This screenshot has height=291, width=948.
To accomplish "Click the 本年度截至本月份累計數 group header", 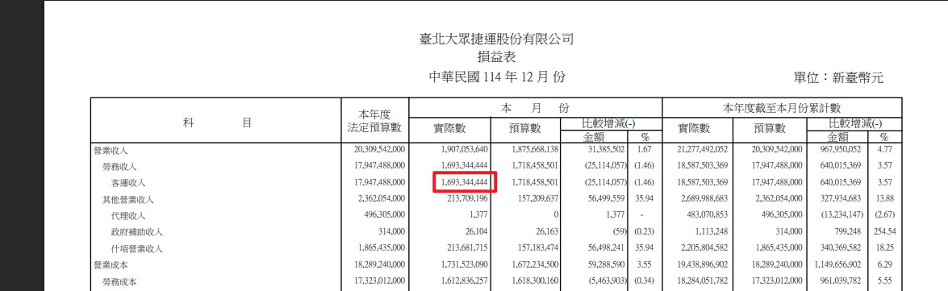I will click(783, 108).
